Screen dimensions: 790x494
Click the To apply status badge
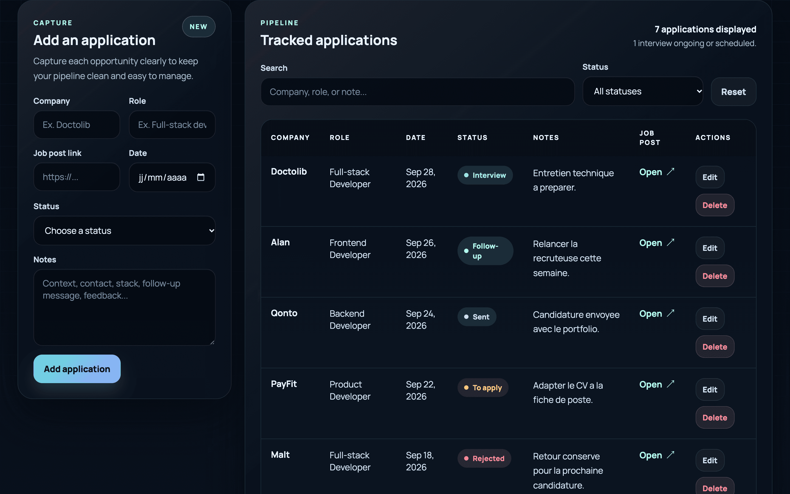coord(483,388)
